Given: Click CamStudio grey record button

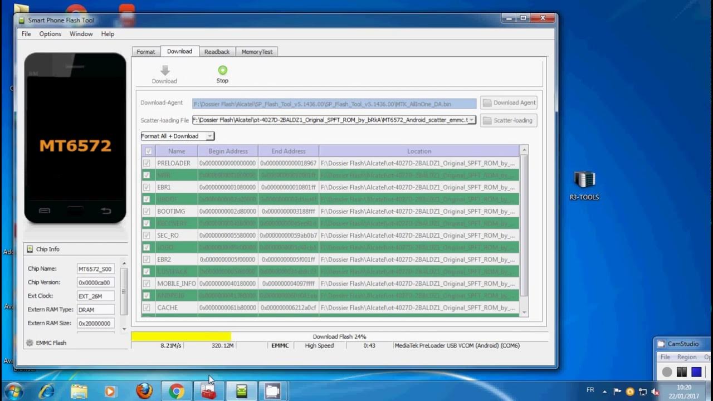Looking at the screenshot, I should (667, 372).
